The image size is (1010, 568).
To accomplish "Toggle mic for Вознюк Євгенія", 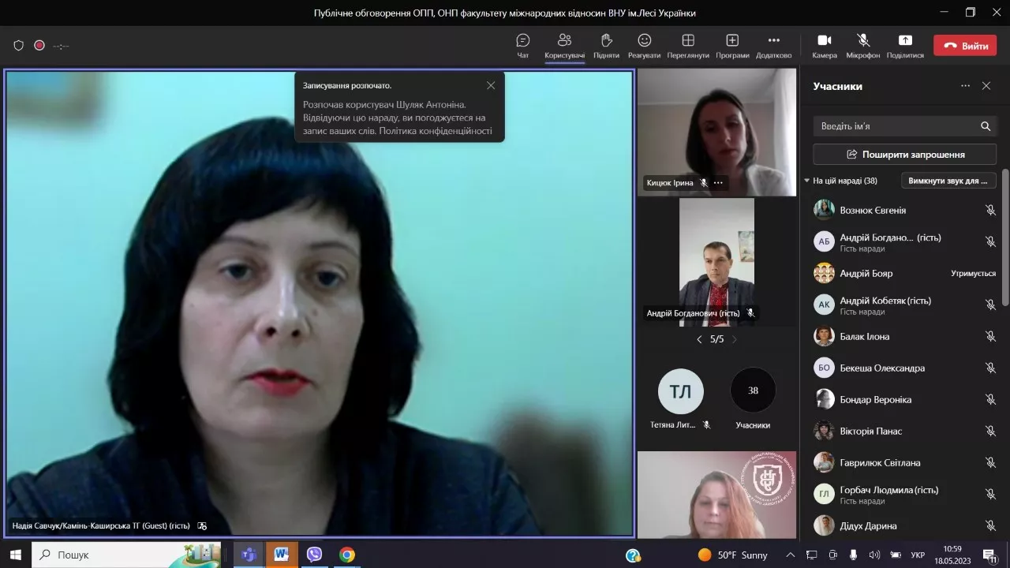I will pyautogui.click(x=990, y=210).
